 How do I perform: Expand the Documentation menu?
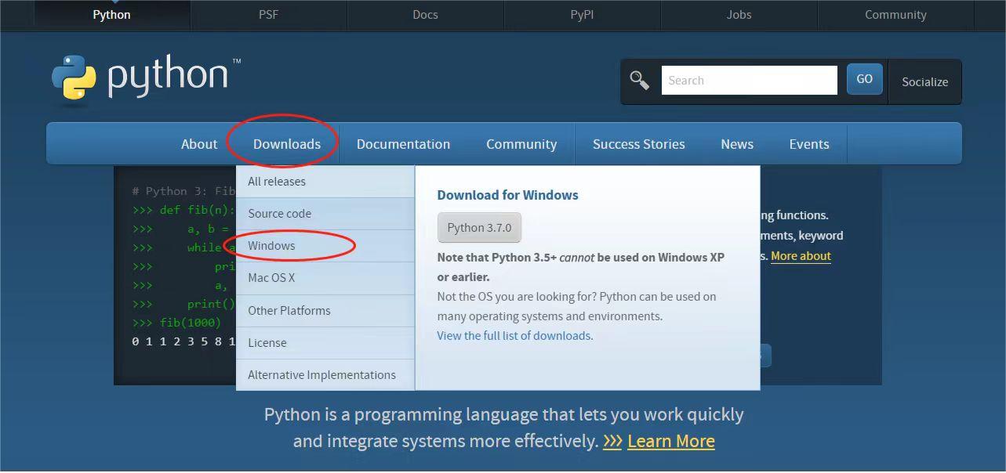tap(403, 144)
